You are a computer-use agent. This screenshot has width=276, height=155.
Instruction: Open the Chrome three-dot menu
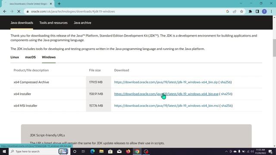tap(271, 12)
